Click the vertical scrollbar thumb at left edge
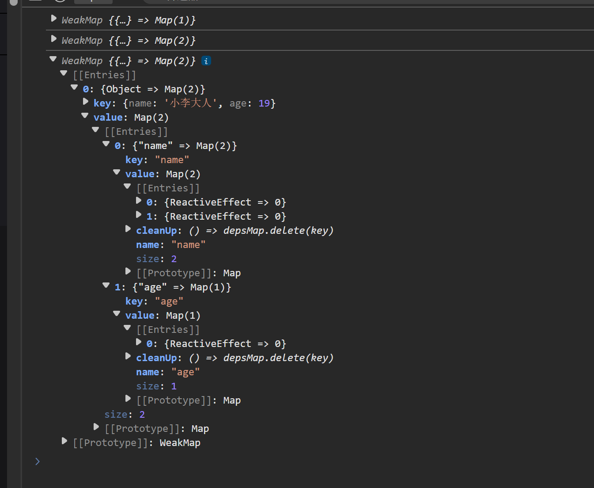The width and height of the screenshot is (594, 488). (14, 3)
